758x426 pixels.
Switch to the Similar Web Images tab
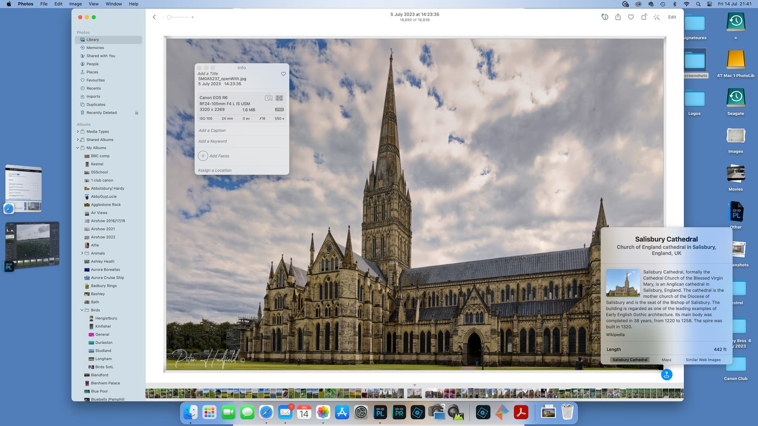(x=703, y=360)
